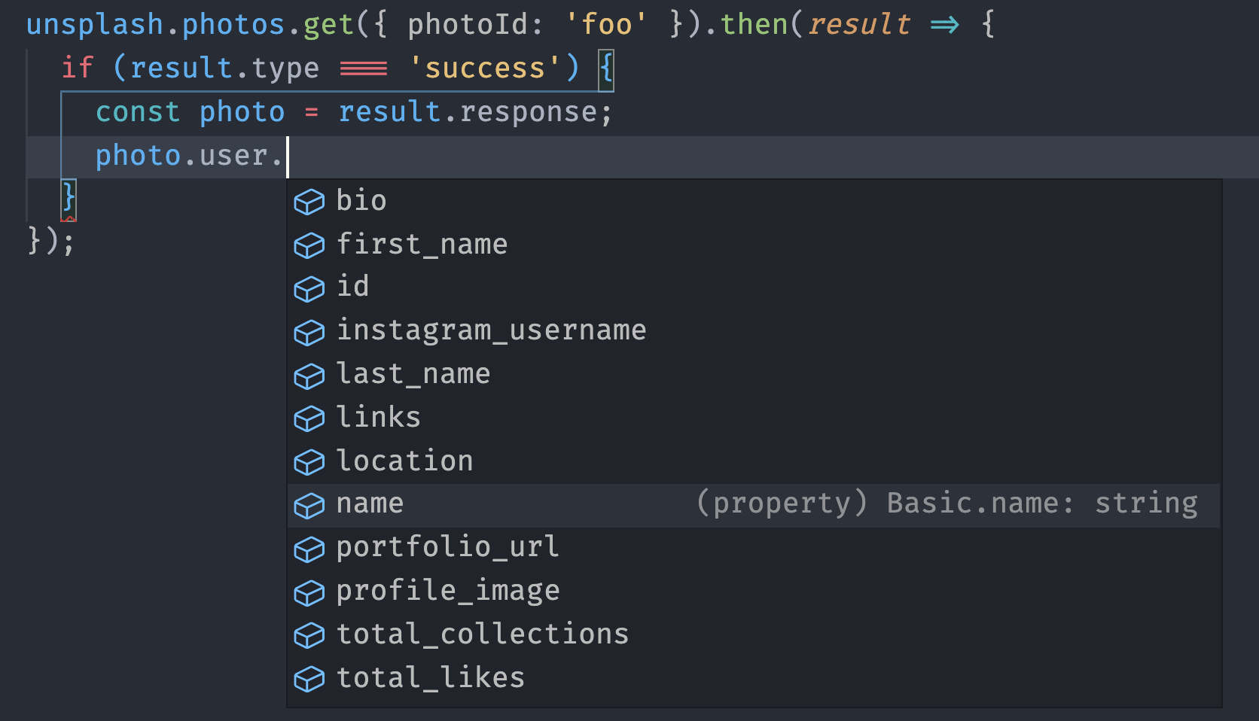Click the cube icon beside bio
1259x721 pixels.
(309, 202)
